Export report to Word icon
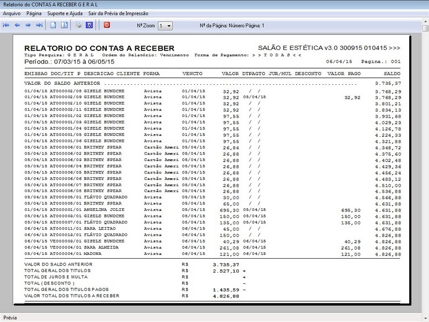This screenshot has height=322, width=429. [89, 25]
